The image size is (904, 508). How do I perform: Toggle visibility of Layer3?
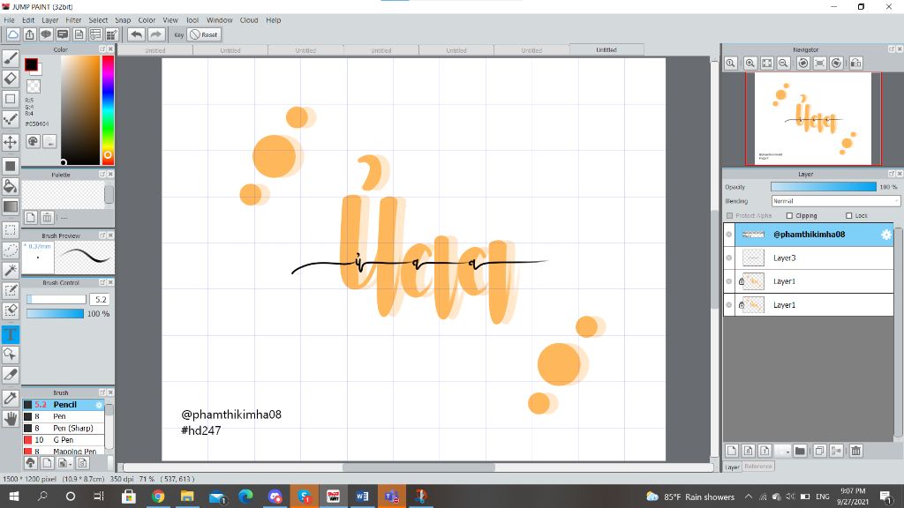point(729,258)
